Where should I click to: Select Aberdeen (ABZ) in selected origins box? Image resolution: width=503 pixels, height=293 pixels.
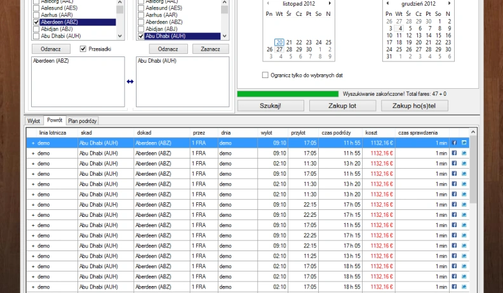click(x=51, y=61)
